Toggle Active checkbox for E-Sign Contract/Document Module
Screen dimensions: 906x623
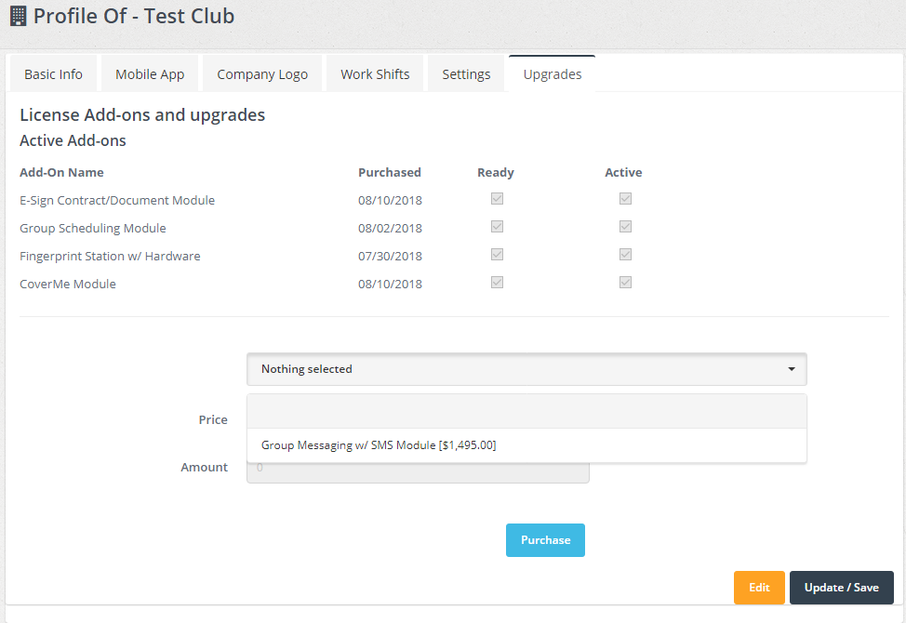[x=626, y=199]
